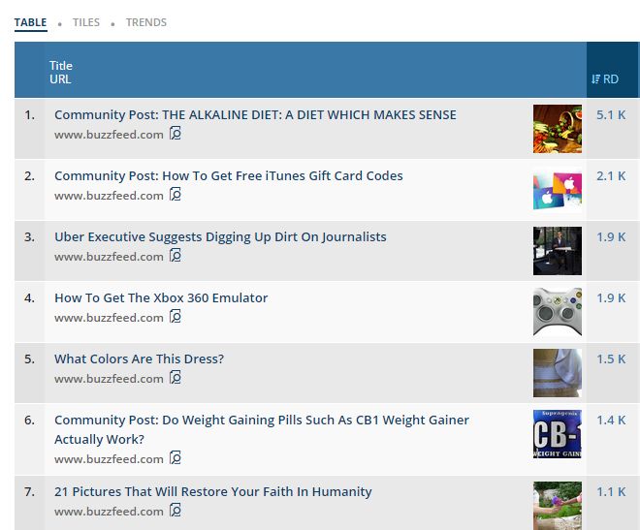
Task: Click the magnifier icon under Faith In Humanity row
Action: [x=176, y=512]
